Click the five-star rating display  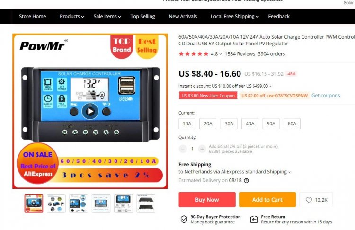pyautogui.click(x=194, y=54)
